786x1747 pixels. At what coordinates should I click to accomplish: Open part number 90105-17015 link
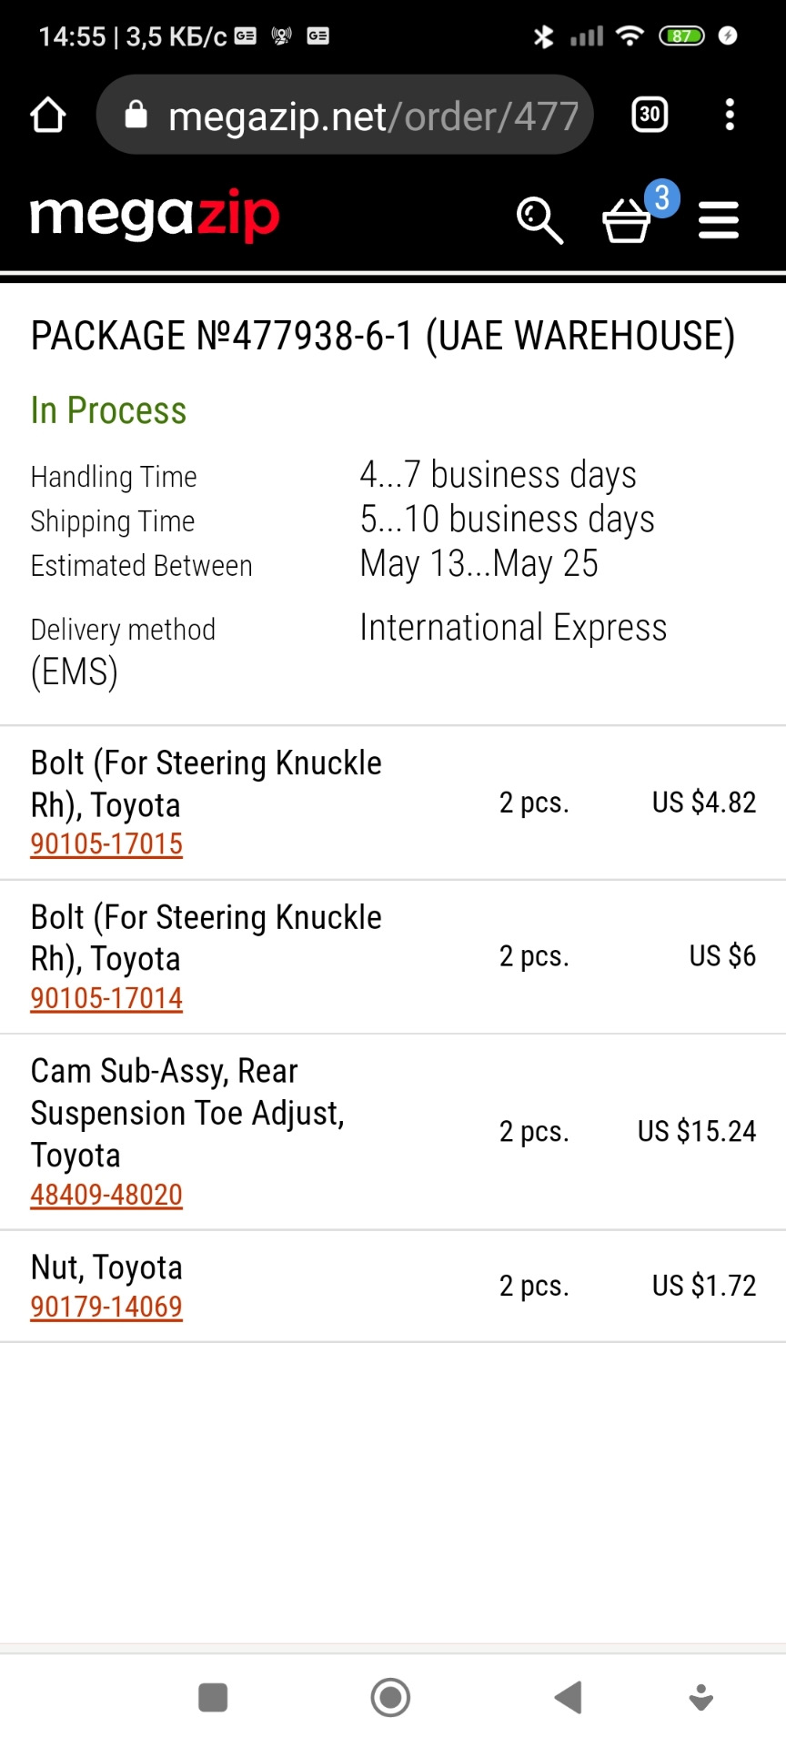[x=106, y=844]
